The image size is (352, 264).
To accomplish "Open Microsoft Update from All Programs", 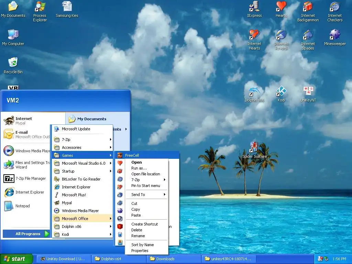I will [x=82, y=129].
